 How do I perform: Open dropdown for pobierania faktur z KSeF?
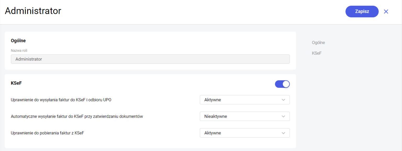point(245,133)
